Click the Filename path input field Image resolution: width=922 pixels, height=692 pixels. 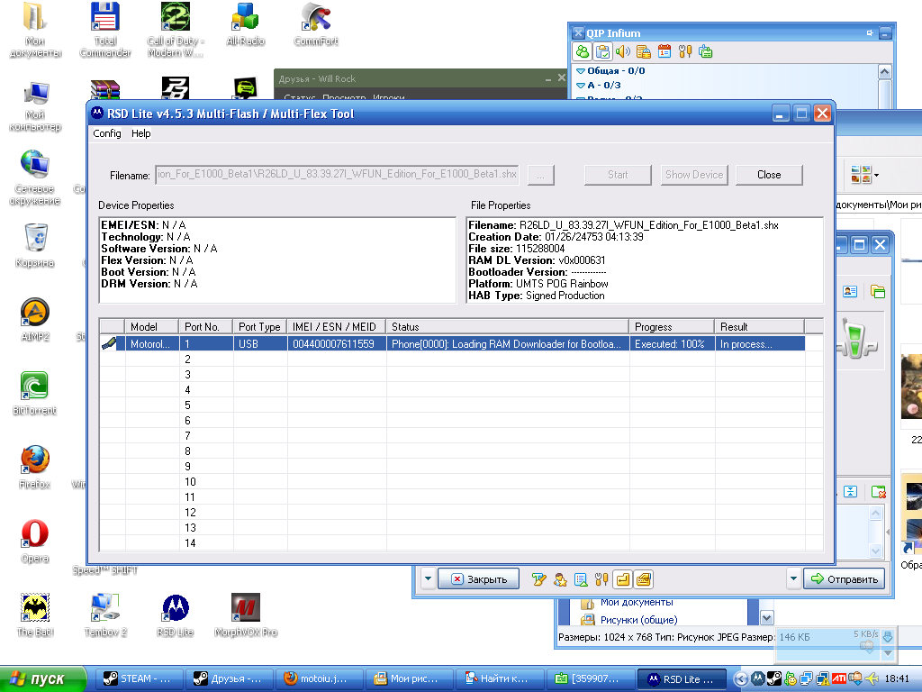[x=337, y=174]
